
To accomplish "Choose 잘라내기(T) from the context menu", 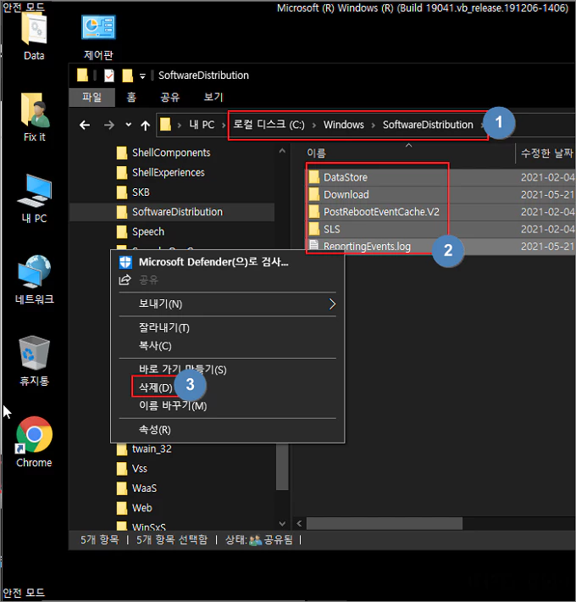I will (x=228, y=328).
